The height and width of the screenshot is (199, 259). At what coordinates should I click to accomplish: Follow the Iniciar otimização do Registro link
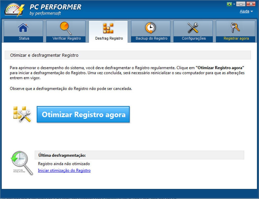click(64, 170)
